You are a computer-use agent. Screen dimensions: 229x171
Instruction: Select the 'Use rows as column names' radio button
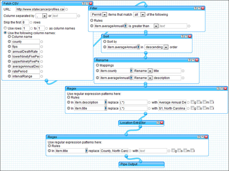tap(5, 28)
